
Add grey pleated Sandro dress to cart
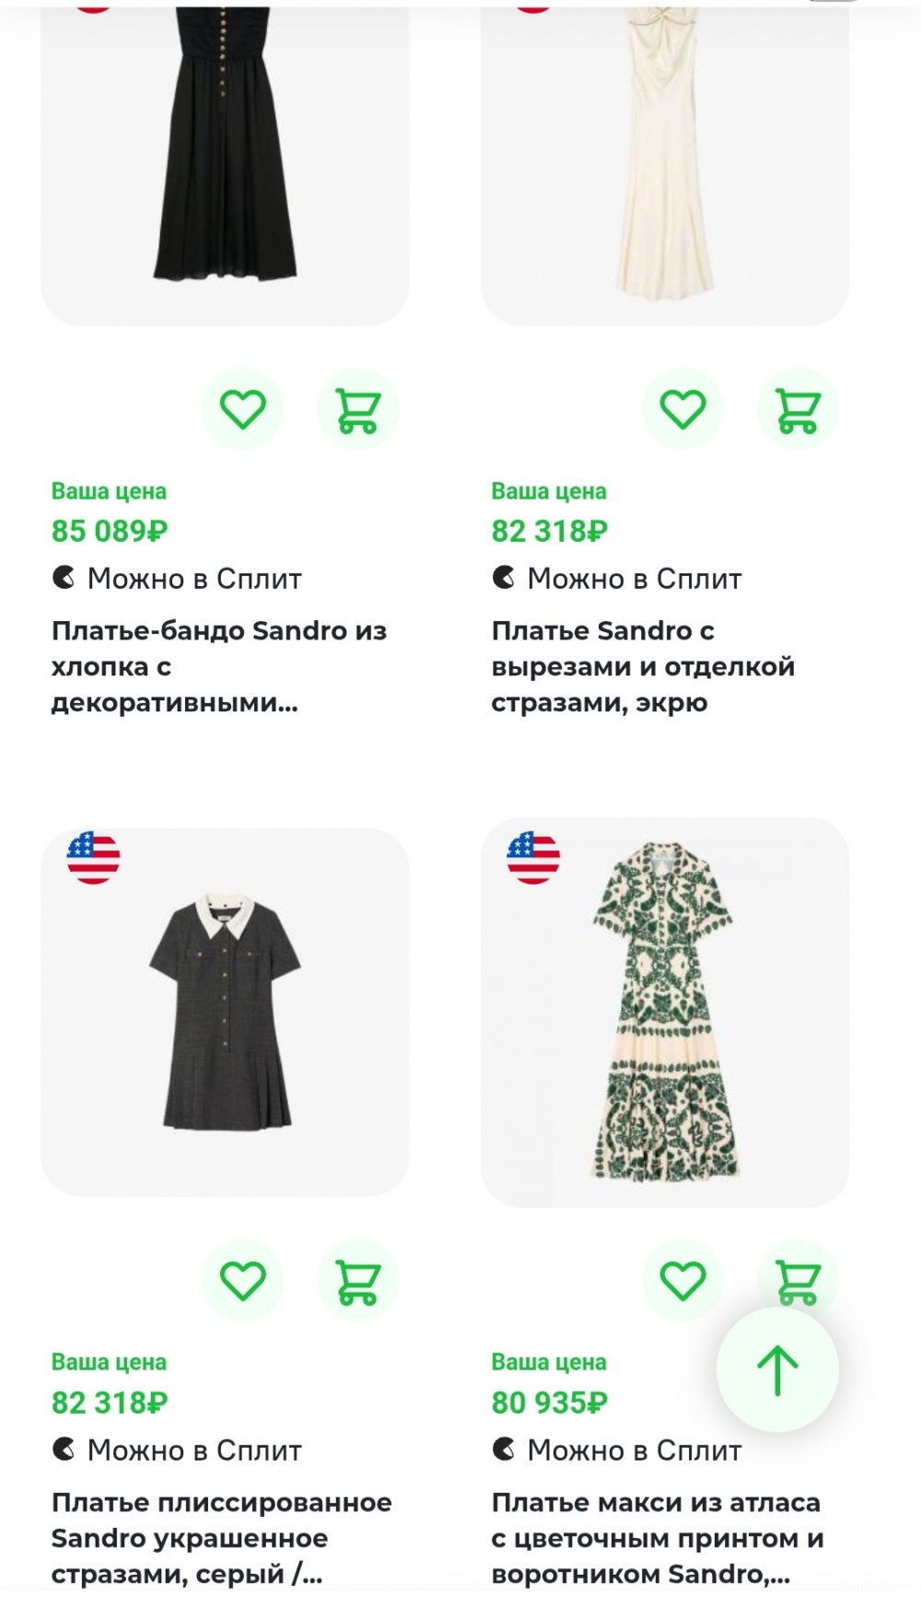[x=357, y=1281]
